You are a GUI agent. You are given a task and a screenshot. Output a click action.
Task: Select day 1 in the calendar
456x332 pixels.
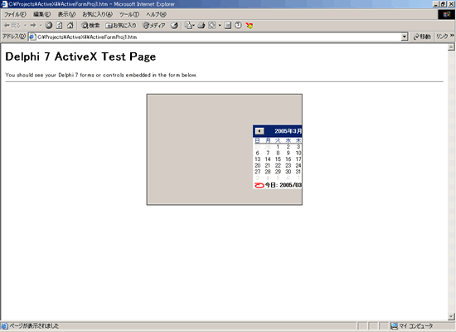click(x=278, y=147)
